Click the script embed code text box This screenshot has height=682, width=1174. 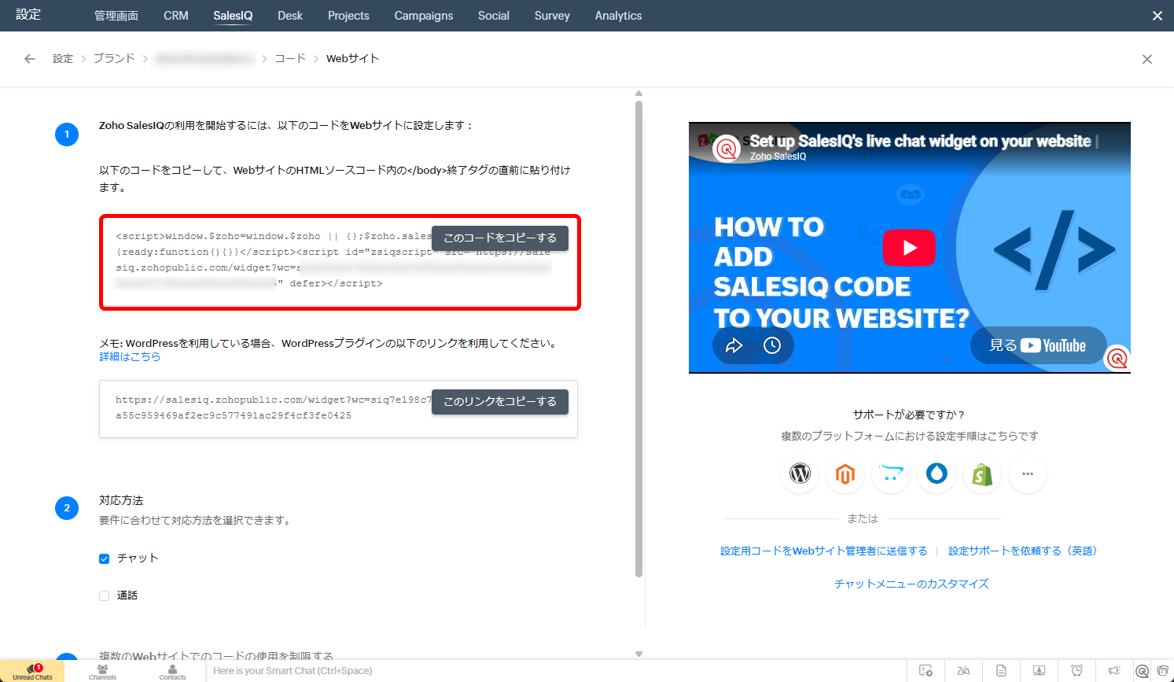point(340,263)
